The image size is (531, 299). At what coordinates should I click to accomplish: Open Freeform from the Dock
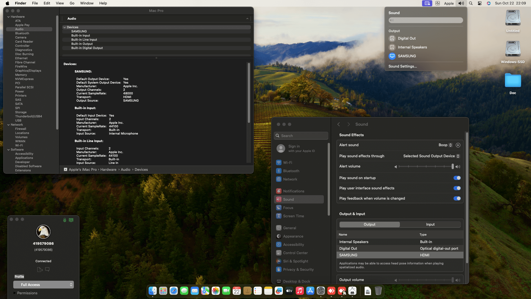[x=279, y=291]
